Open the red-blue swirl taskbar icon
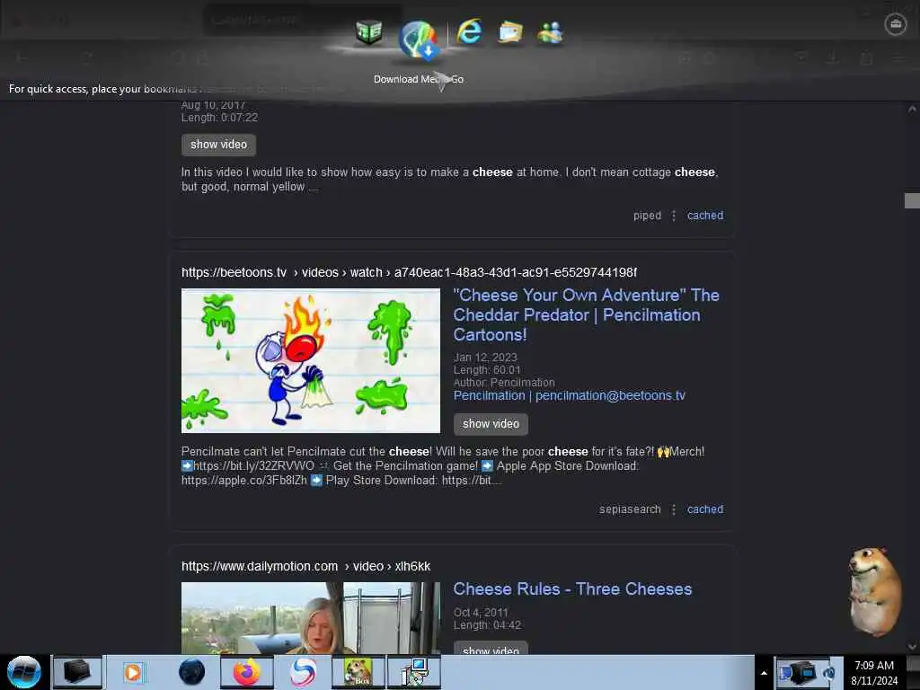Screen dimensions: 920x690 pyautogui.click(x=304, y=672)
